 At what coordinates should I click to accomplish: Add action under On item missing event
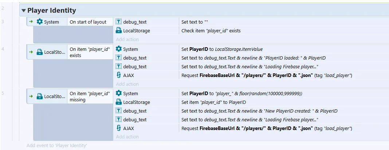(x=127, y=137)
